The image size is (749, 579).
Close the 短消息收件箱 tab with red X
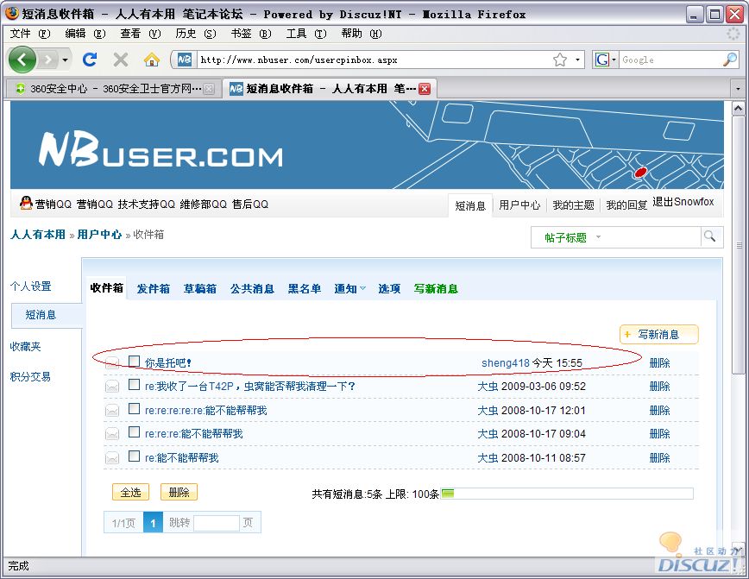[425, 89]
